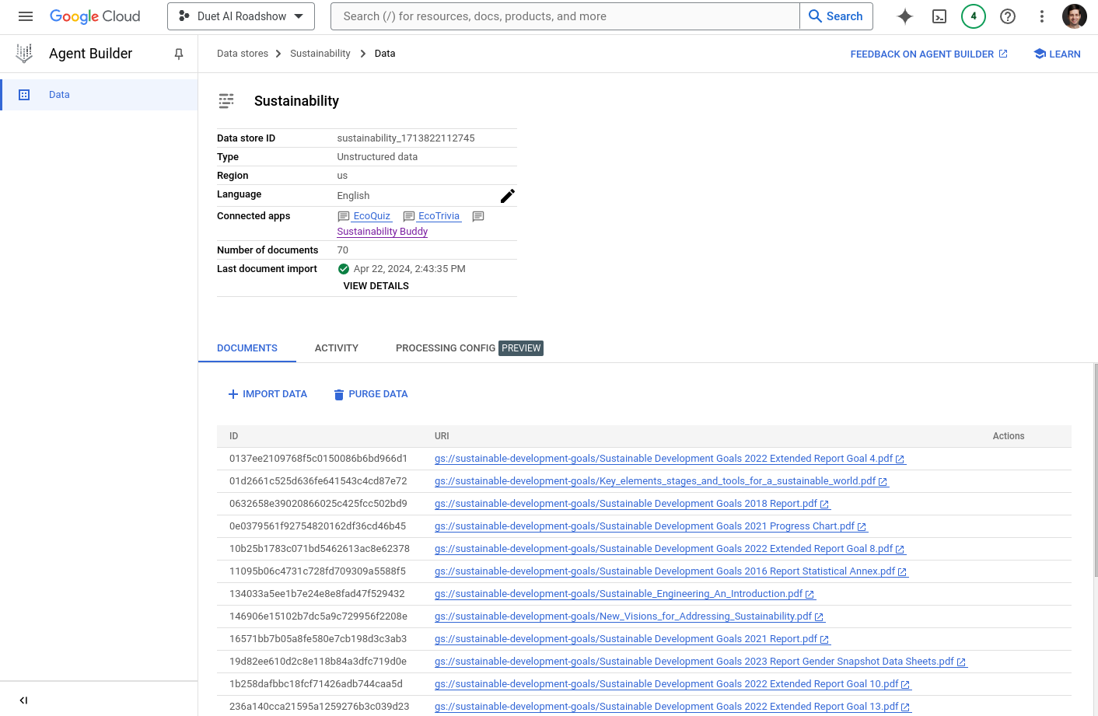Screen dimensions: 1098x716
Task: Open Key_elements_stages_and_tools sustainable world PDF link
Action: coord(655,481)
